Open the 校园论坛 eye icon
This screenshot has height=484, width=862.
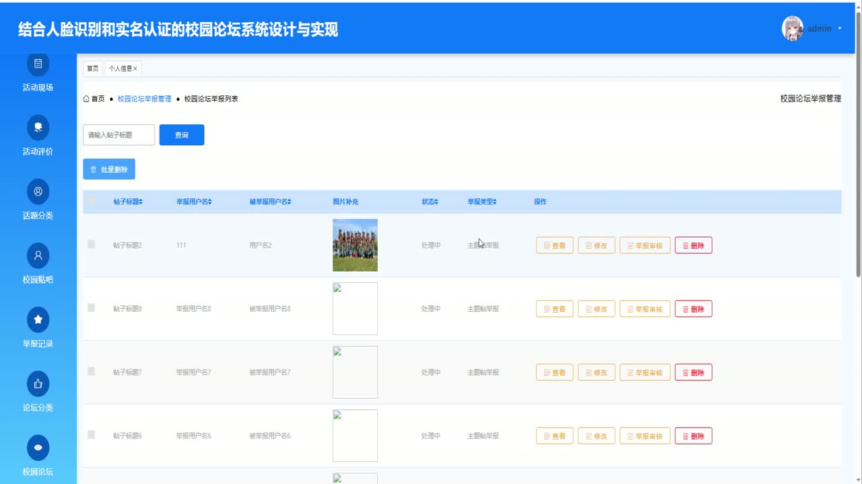[38, 448]
